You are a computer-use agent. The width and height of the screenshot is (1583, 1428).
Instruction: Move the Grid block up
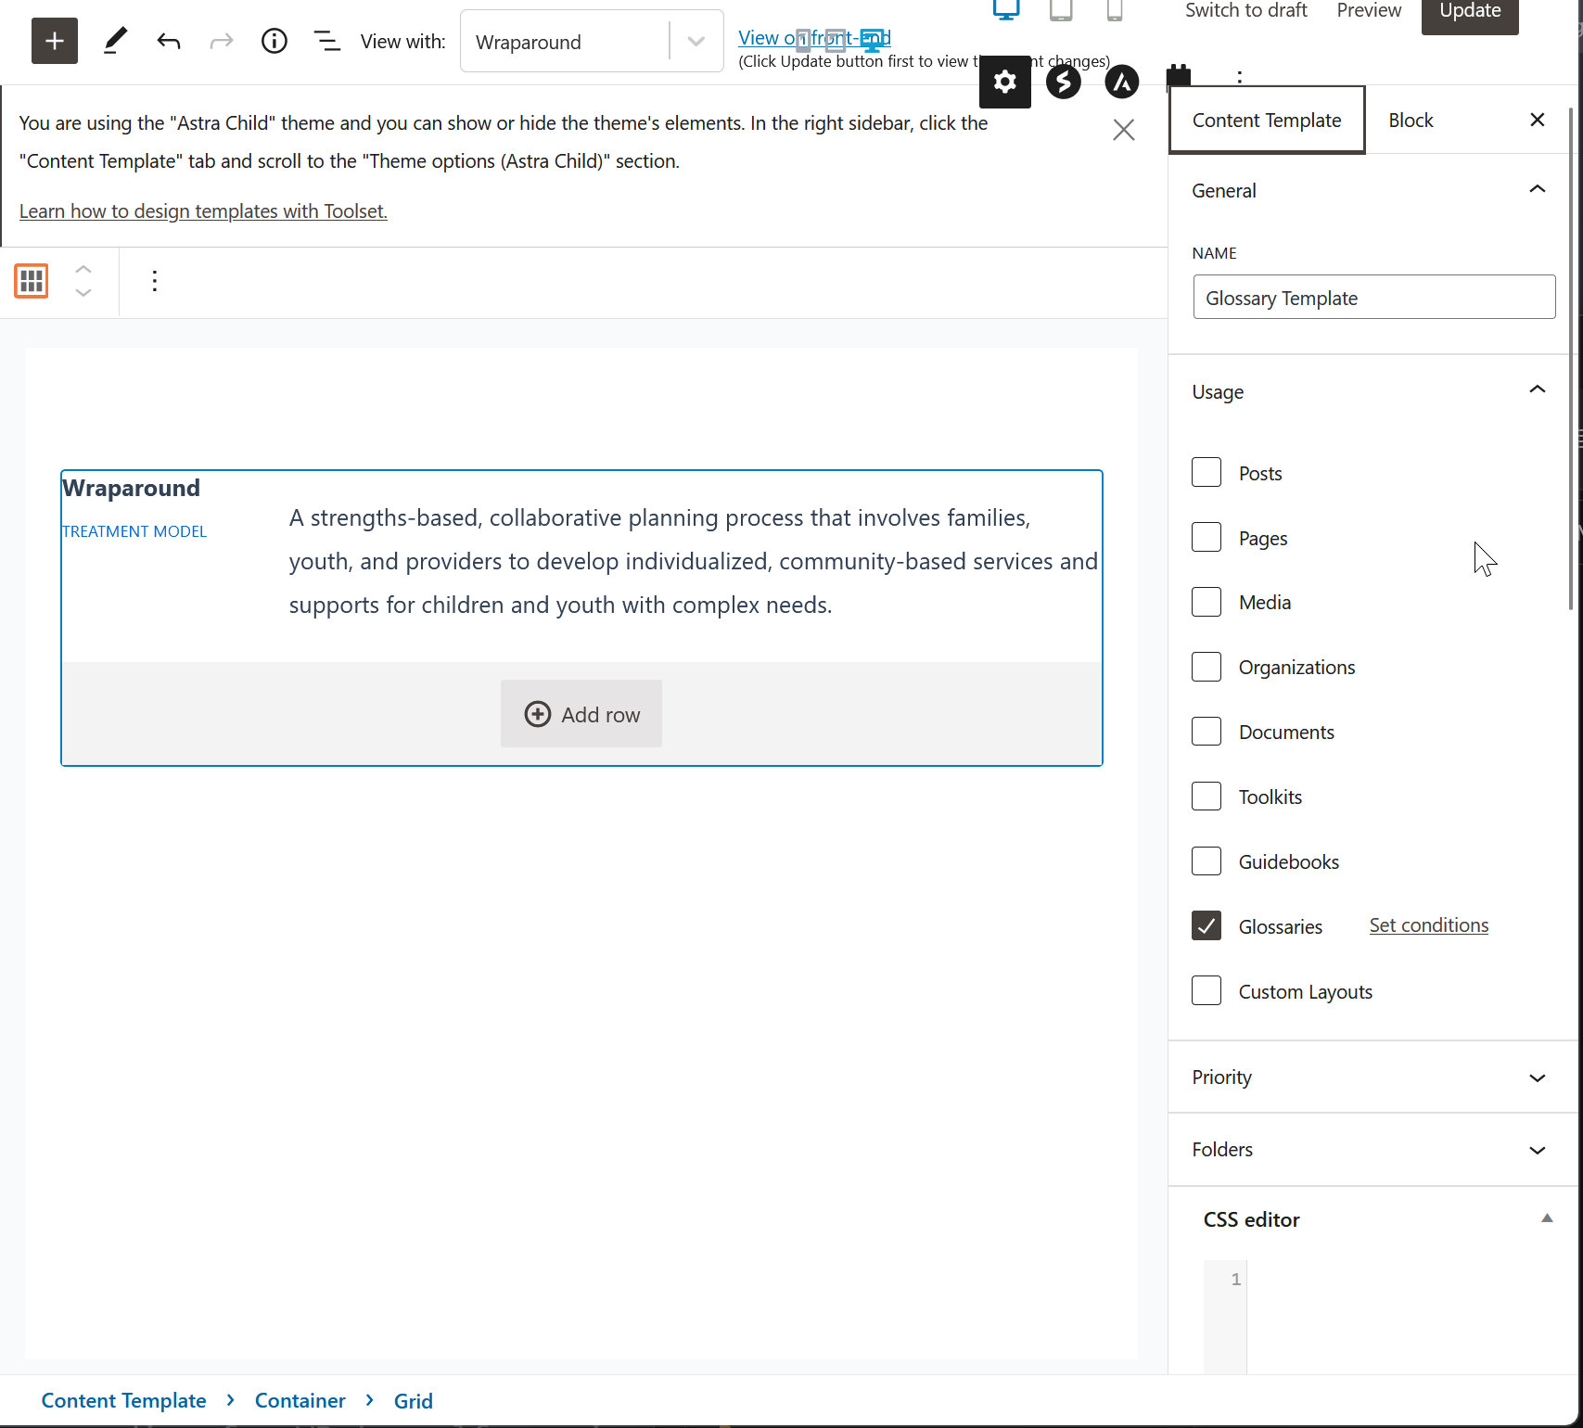(x=83, y=269)
